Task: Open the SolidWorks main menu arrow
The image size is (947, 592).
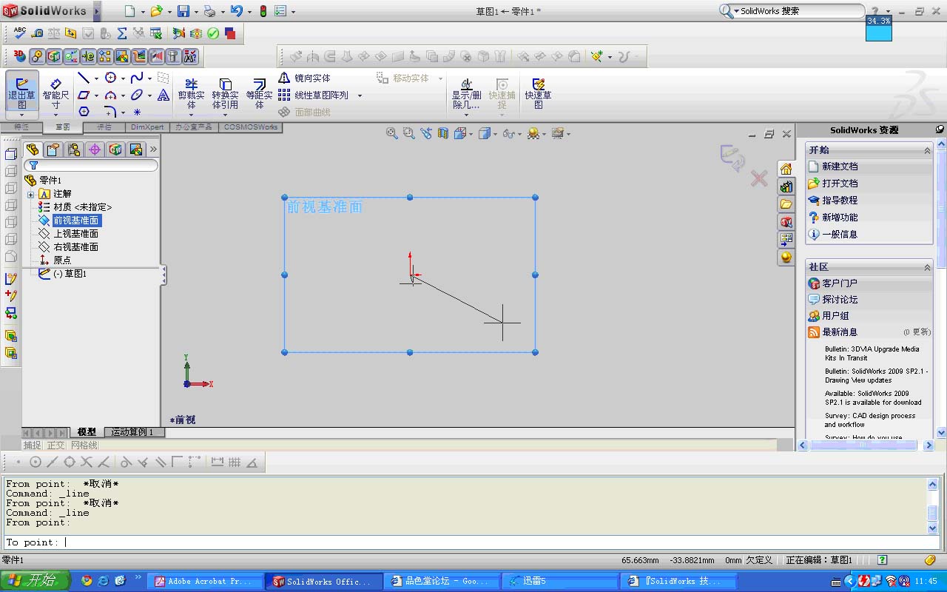Action: click(x=97, y=11)
